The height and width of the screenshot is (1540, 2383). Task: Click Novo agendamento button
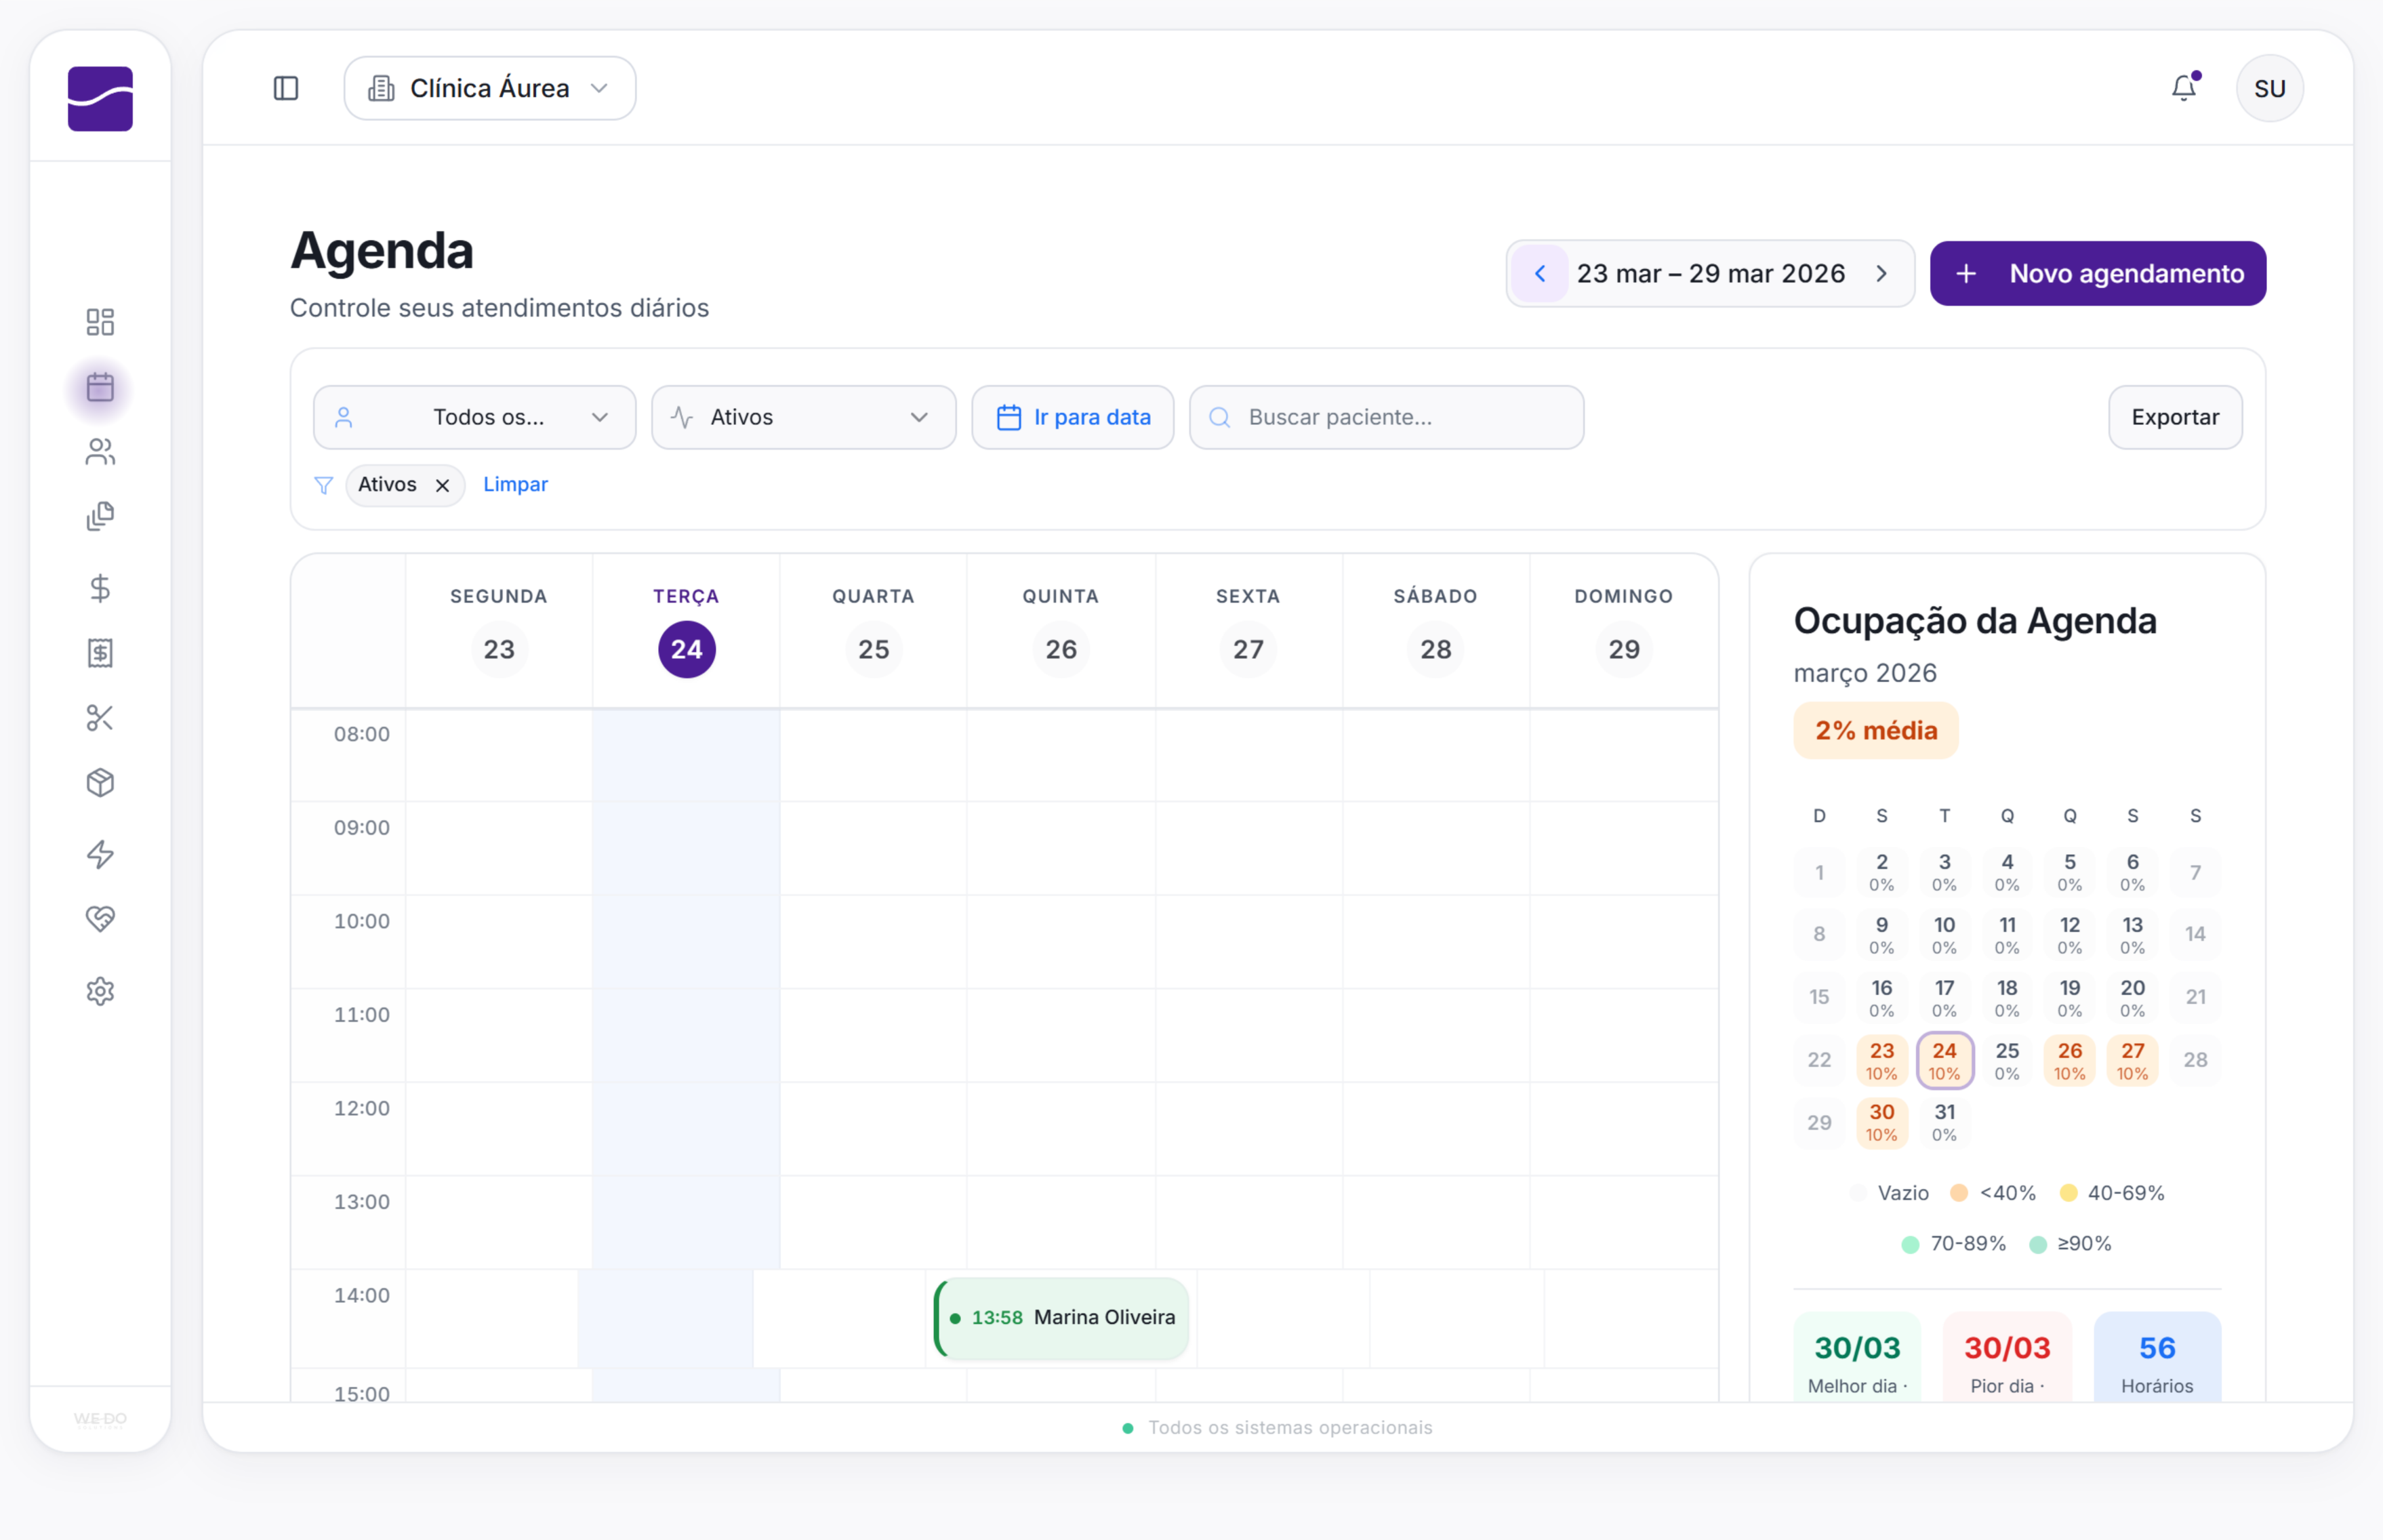click(x=2097, y=273)
